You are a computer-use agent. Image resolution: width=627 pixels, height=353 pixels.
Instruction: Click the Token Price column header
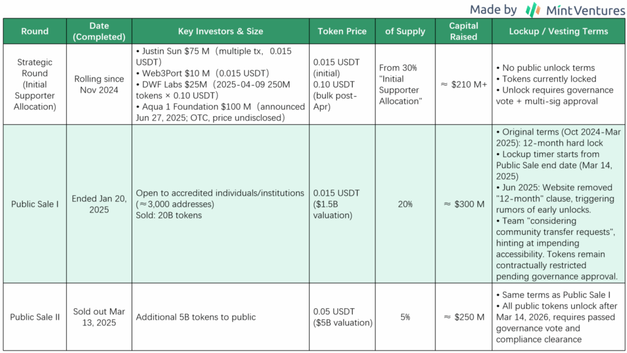click(x=342, y=31)
